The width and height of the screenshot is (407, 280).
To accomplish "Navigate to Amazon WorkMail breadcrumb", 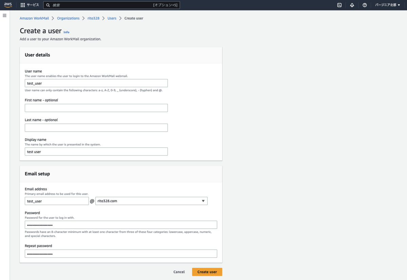I will (34, 18).
